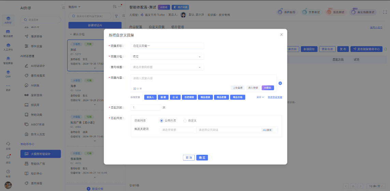Click the 确定 button
This screenshot has width=390, height=191.
pos(202,158)
